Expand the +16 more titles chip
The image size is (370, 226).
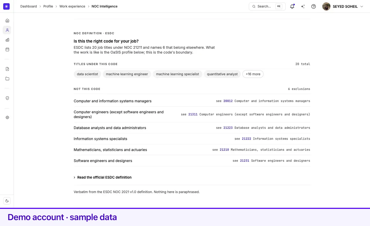(x=253, y=74)
